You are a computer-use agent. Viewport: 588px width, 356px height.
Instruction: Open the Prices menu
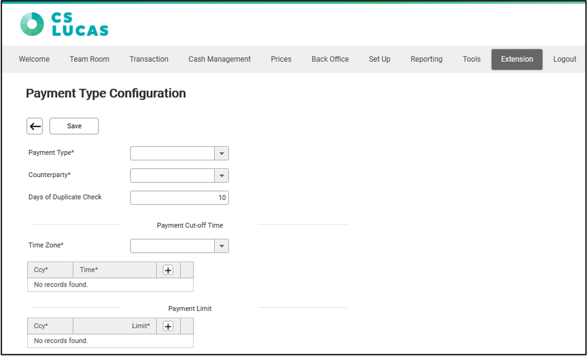pos(281,59)
